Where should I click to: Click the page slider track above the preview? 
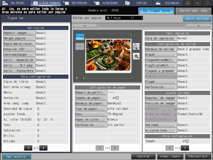[x=142, y=26]
